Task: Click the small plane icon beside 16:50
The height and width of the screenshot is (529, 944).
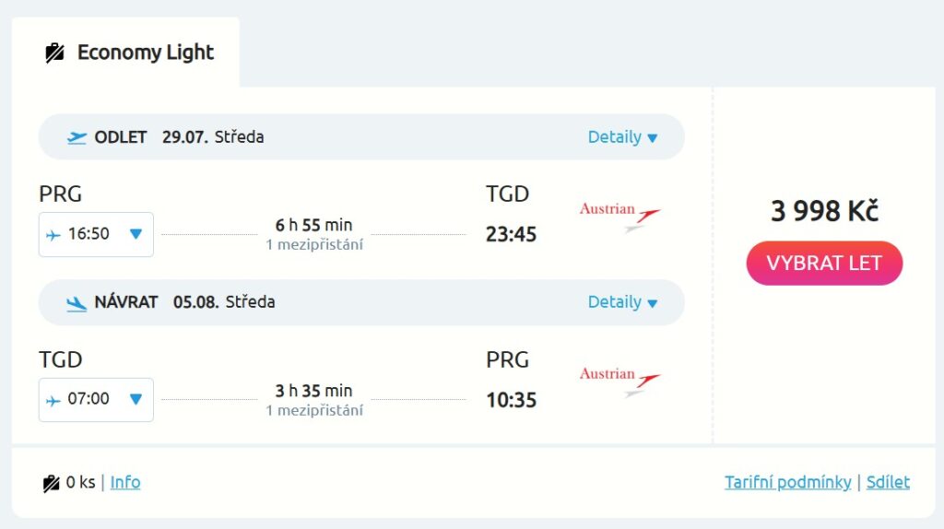Action: 53,235
